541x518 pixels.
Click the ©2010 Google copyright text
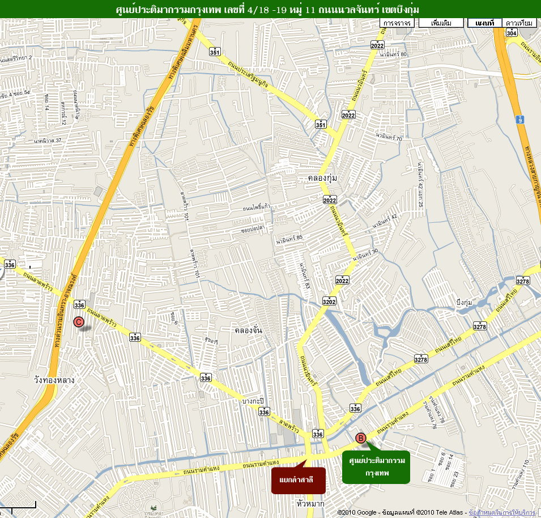[357, 512]
